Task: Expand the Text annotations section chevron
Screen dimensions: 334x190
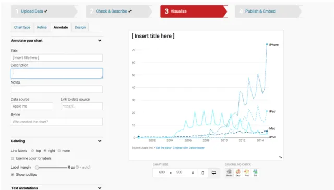Action: (x=100, y=188)
